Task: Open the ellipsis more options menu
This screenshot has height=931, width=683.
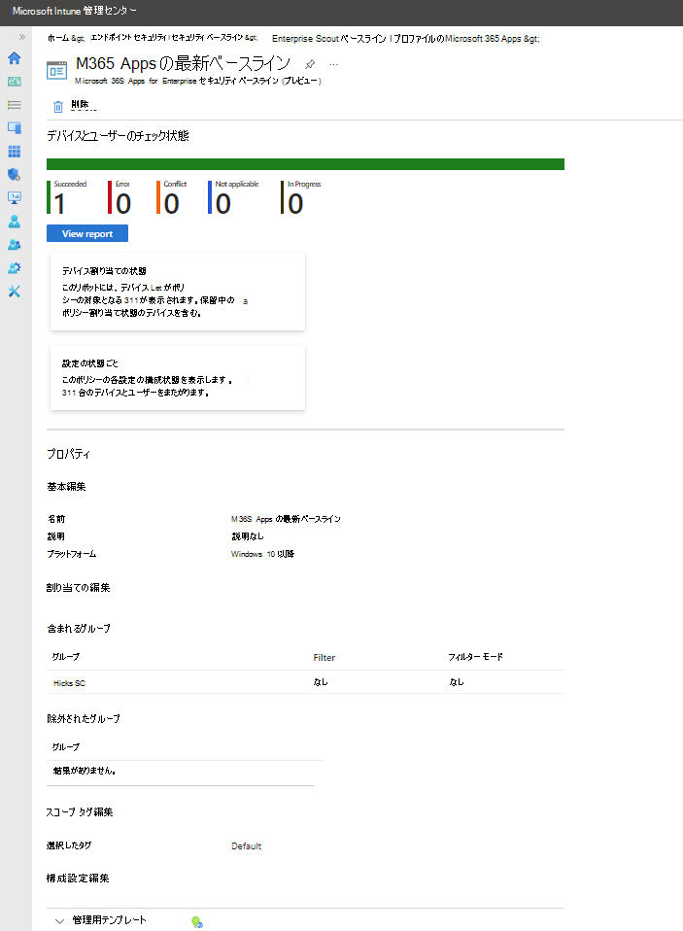Action: 333,64
